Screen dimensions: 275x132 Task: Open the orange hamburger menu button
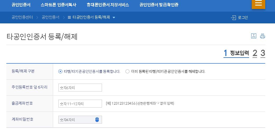[258, 4]
